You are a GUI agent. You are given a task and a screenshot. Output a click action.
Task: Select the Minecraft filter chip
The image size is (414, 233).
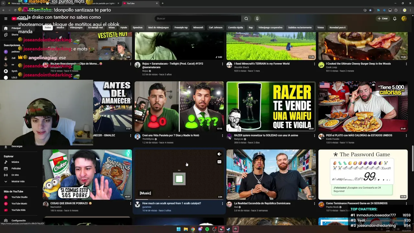coord(198,28)
